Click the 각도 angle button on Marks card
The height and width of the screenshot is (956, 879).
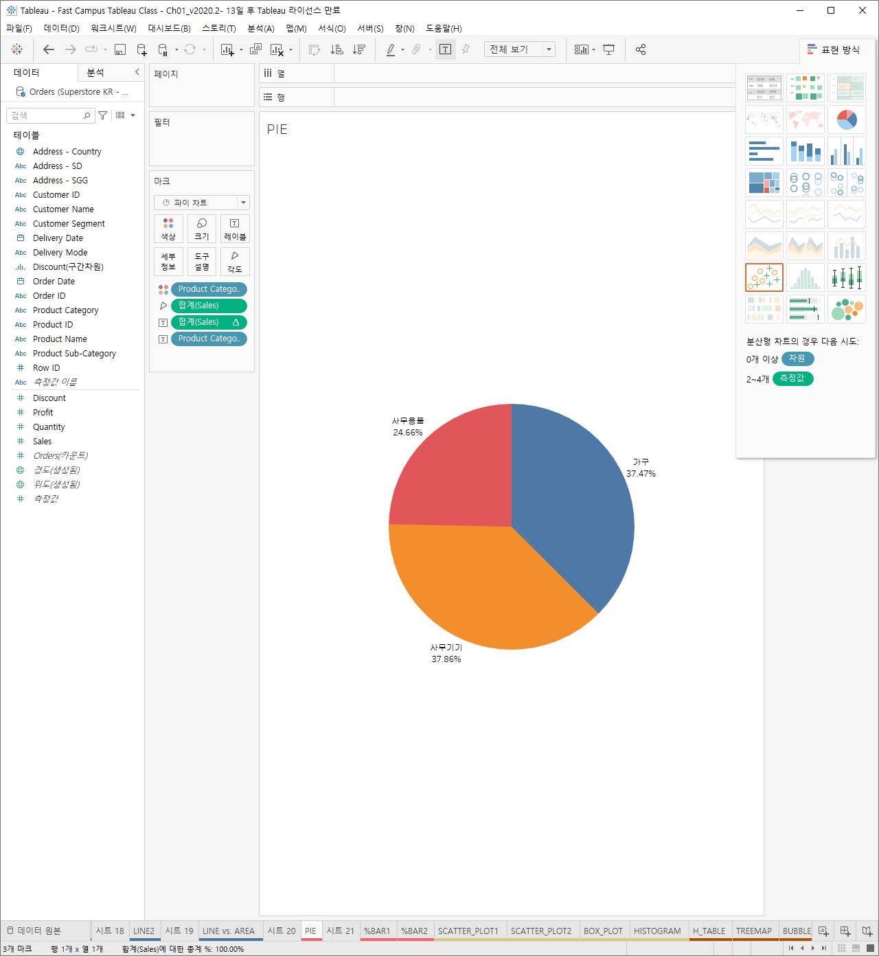(235, 262)
